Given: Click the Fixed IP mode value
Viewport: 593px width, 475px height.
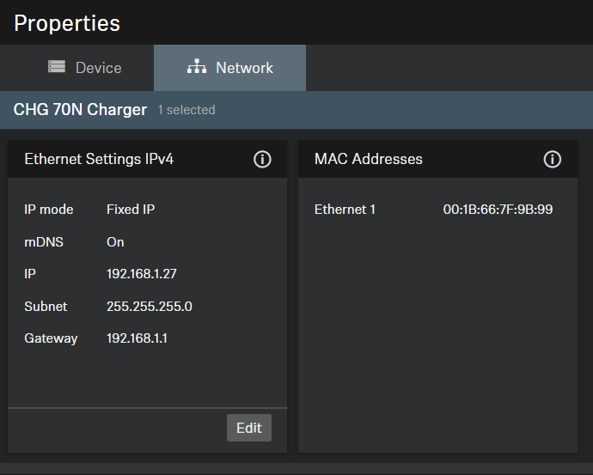Looking at the screenshot, I should (x=131, y=210).
